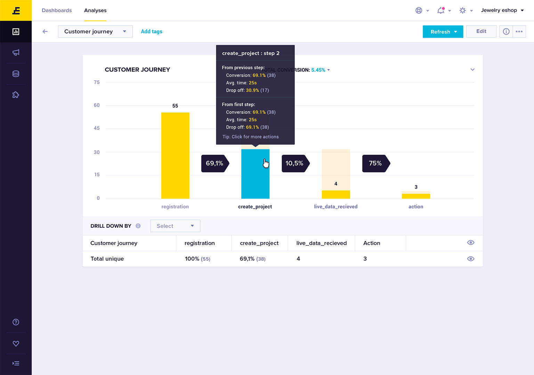Open the data management database icon

click(16, 74)
